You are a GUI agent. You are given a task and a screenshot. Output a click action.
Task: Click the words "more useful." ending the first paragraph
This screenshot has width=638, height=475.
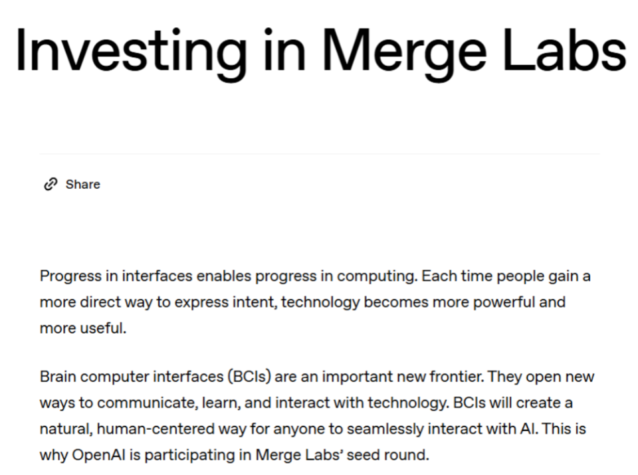pyautogui.click(x=83, y=328)
